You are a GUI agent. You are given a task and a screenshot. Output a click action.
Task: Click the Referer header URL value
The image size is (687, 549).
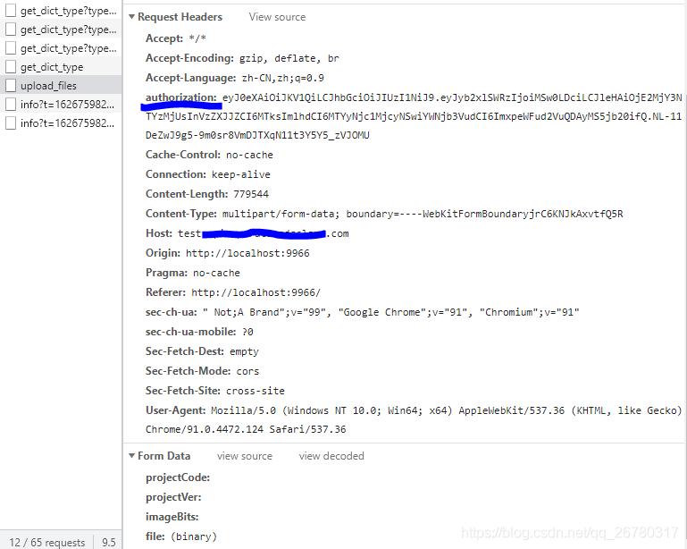[x=256, y=292]
